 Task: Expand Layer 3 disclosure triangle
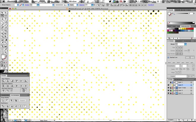pyautogui.click(x=174, y=90)
